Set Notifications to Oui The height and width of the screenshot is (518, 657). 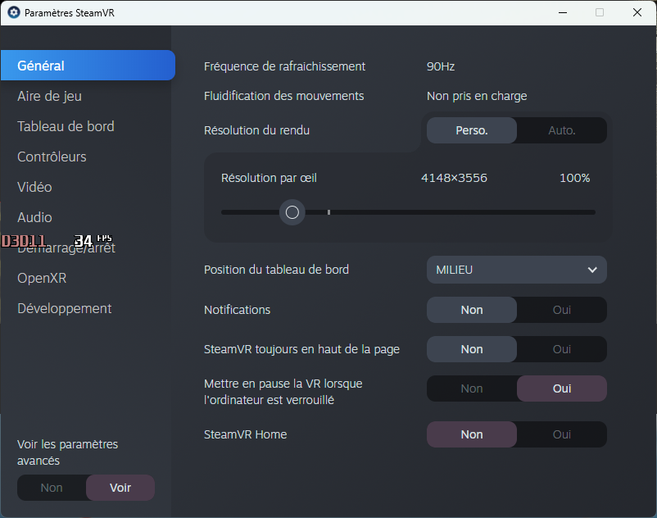[562, 310]
